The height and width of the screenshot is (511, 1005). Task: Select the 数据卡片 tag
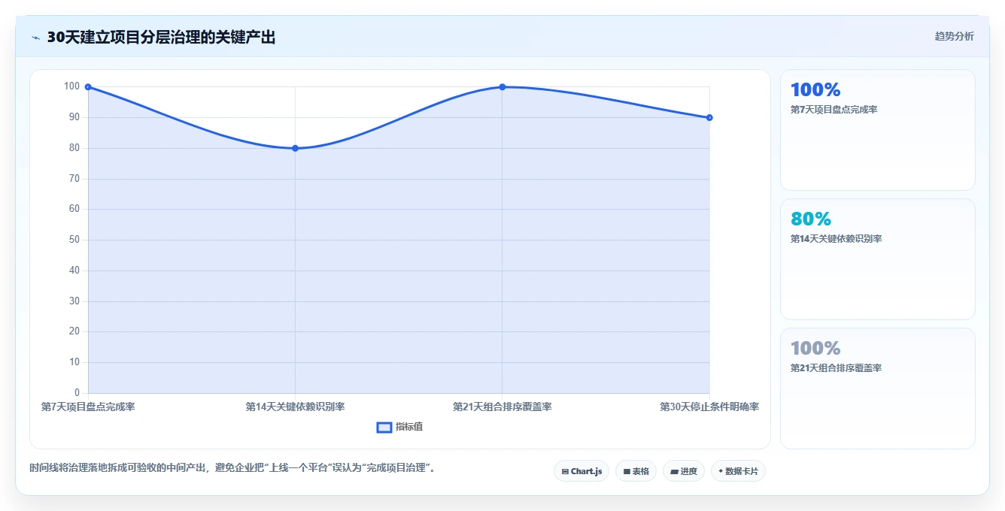738,471
